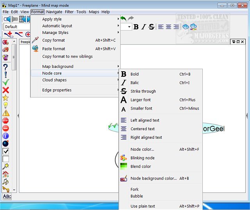
Task: Select Use plain text option
Action: (x=161, y=206)
